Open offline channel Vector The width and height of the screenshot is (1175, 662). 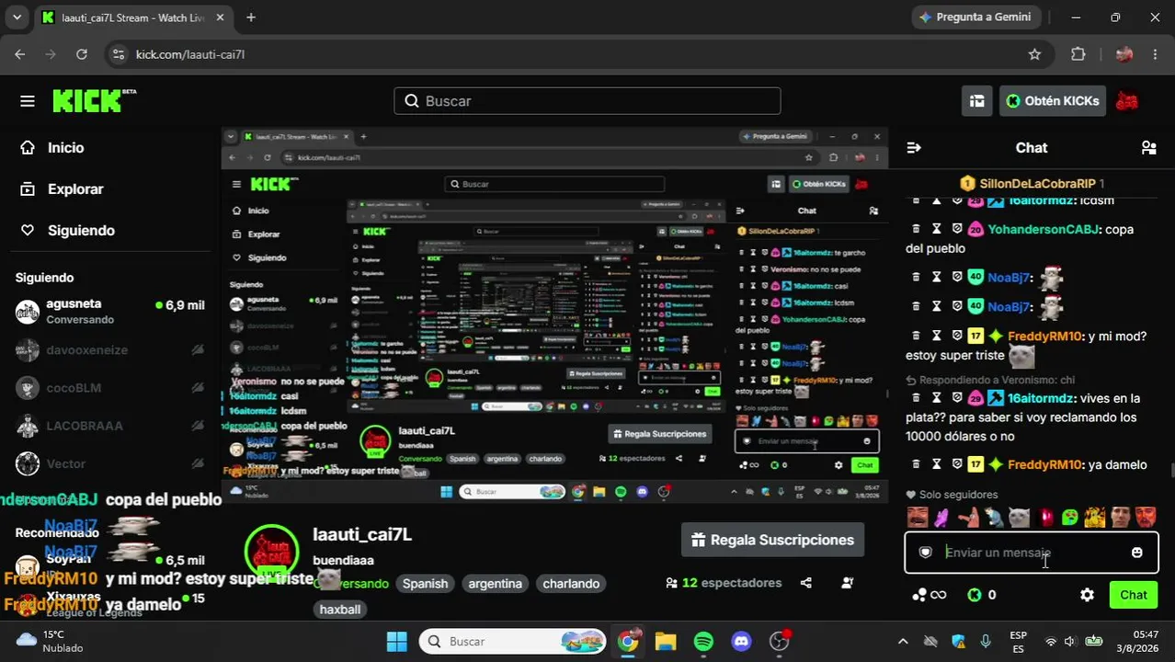point(110,463)
